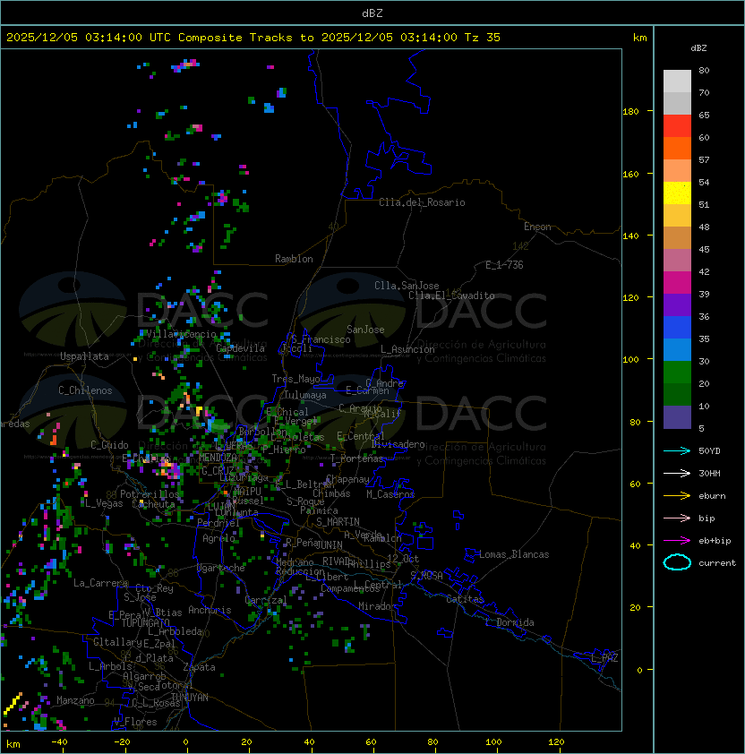Pick the red 60-65 dBZ swatch

tap(677, 125)
